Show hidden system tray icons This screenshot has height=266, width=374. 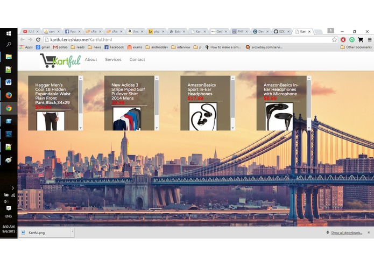[12, 188]
